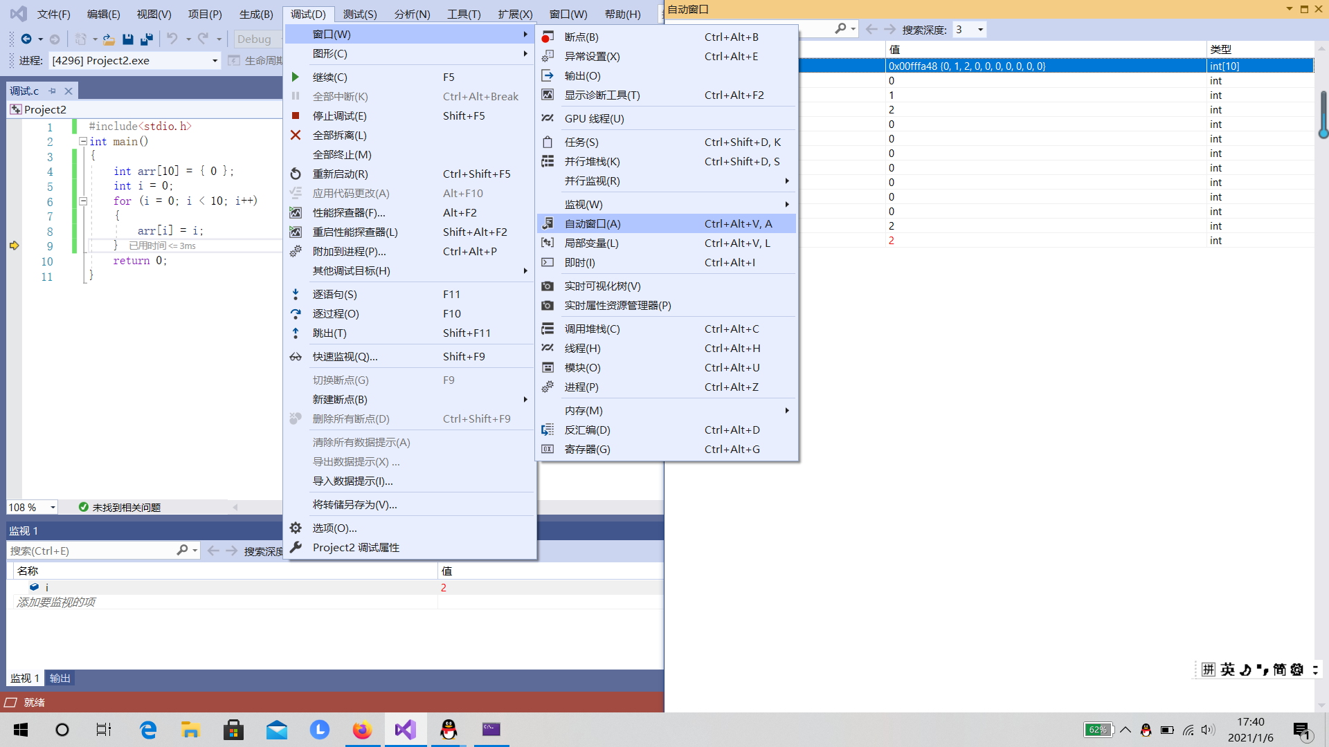Viewport: 1329px width, 747px height.
Task: Click the Step Into (F11) icon
Action: (296, 294)
